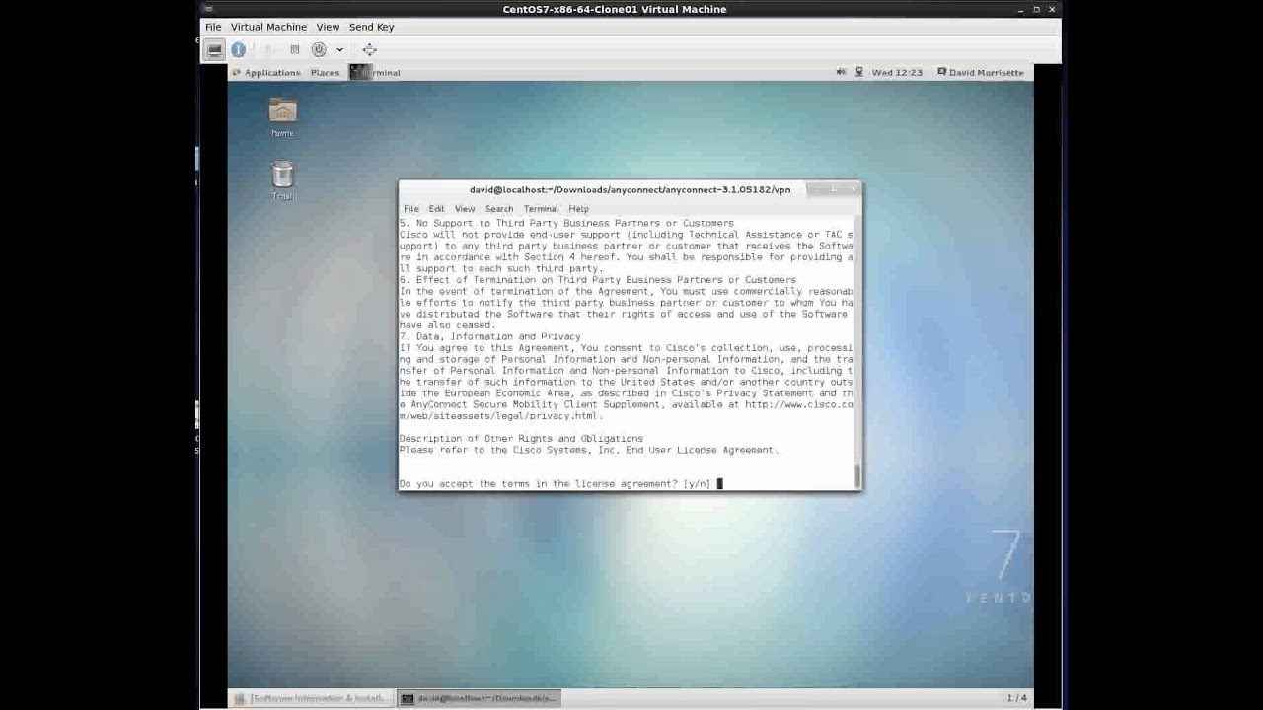Expand the shutdown options dropdown arrow
Viewport: 1263px width, 710px height.
tap(339, 49)
